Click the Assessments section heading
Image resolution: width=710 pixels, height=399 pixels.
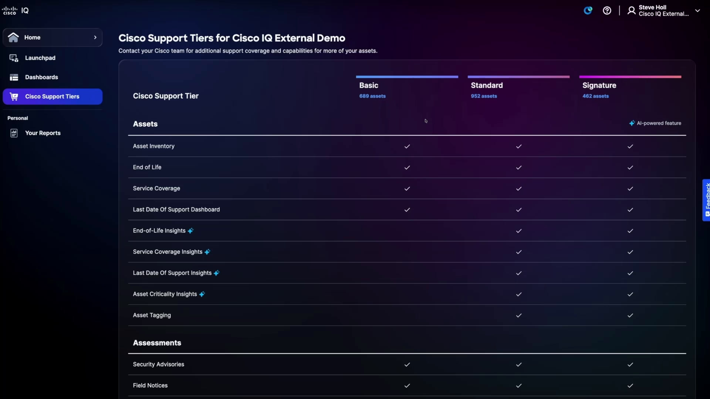point(157,343)
